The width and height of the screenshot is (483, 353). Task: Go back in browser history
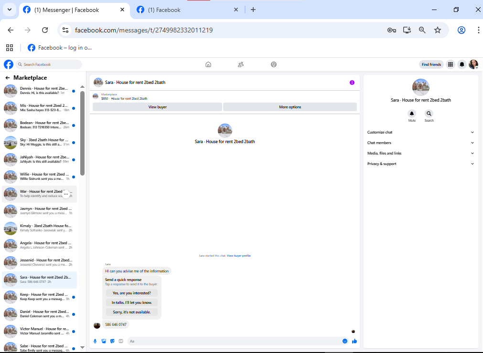pos(11,30)
